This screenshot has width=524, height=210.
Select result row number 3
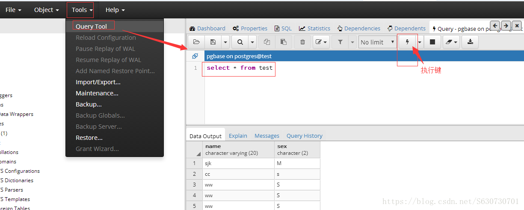pos(195,185)
